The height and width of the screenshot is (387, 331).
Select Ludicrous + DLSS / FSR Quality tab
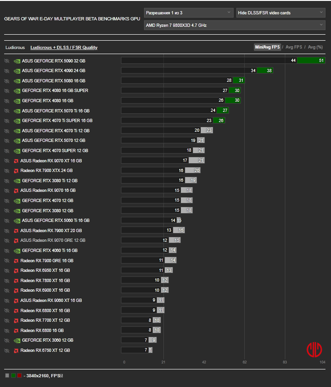pyautogui.click(x=64, y=47)
